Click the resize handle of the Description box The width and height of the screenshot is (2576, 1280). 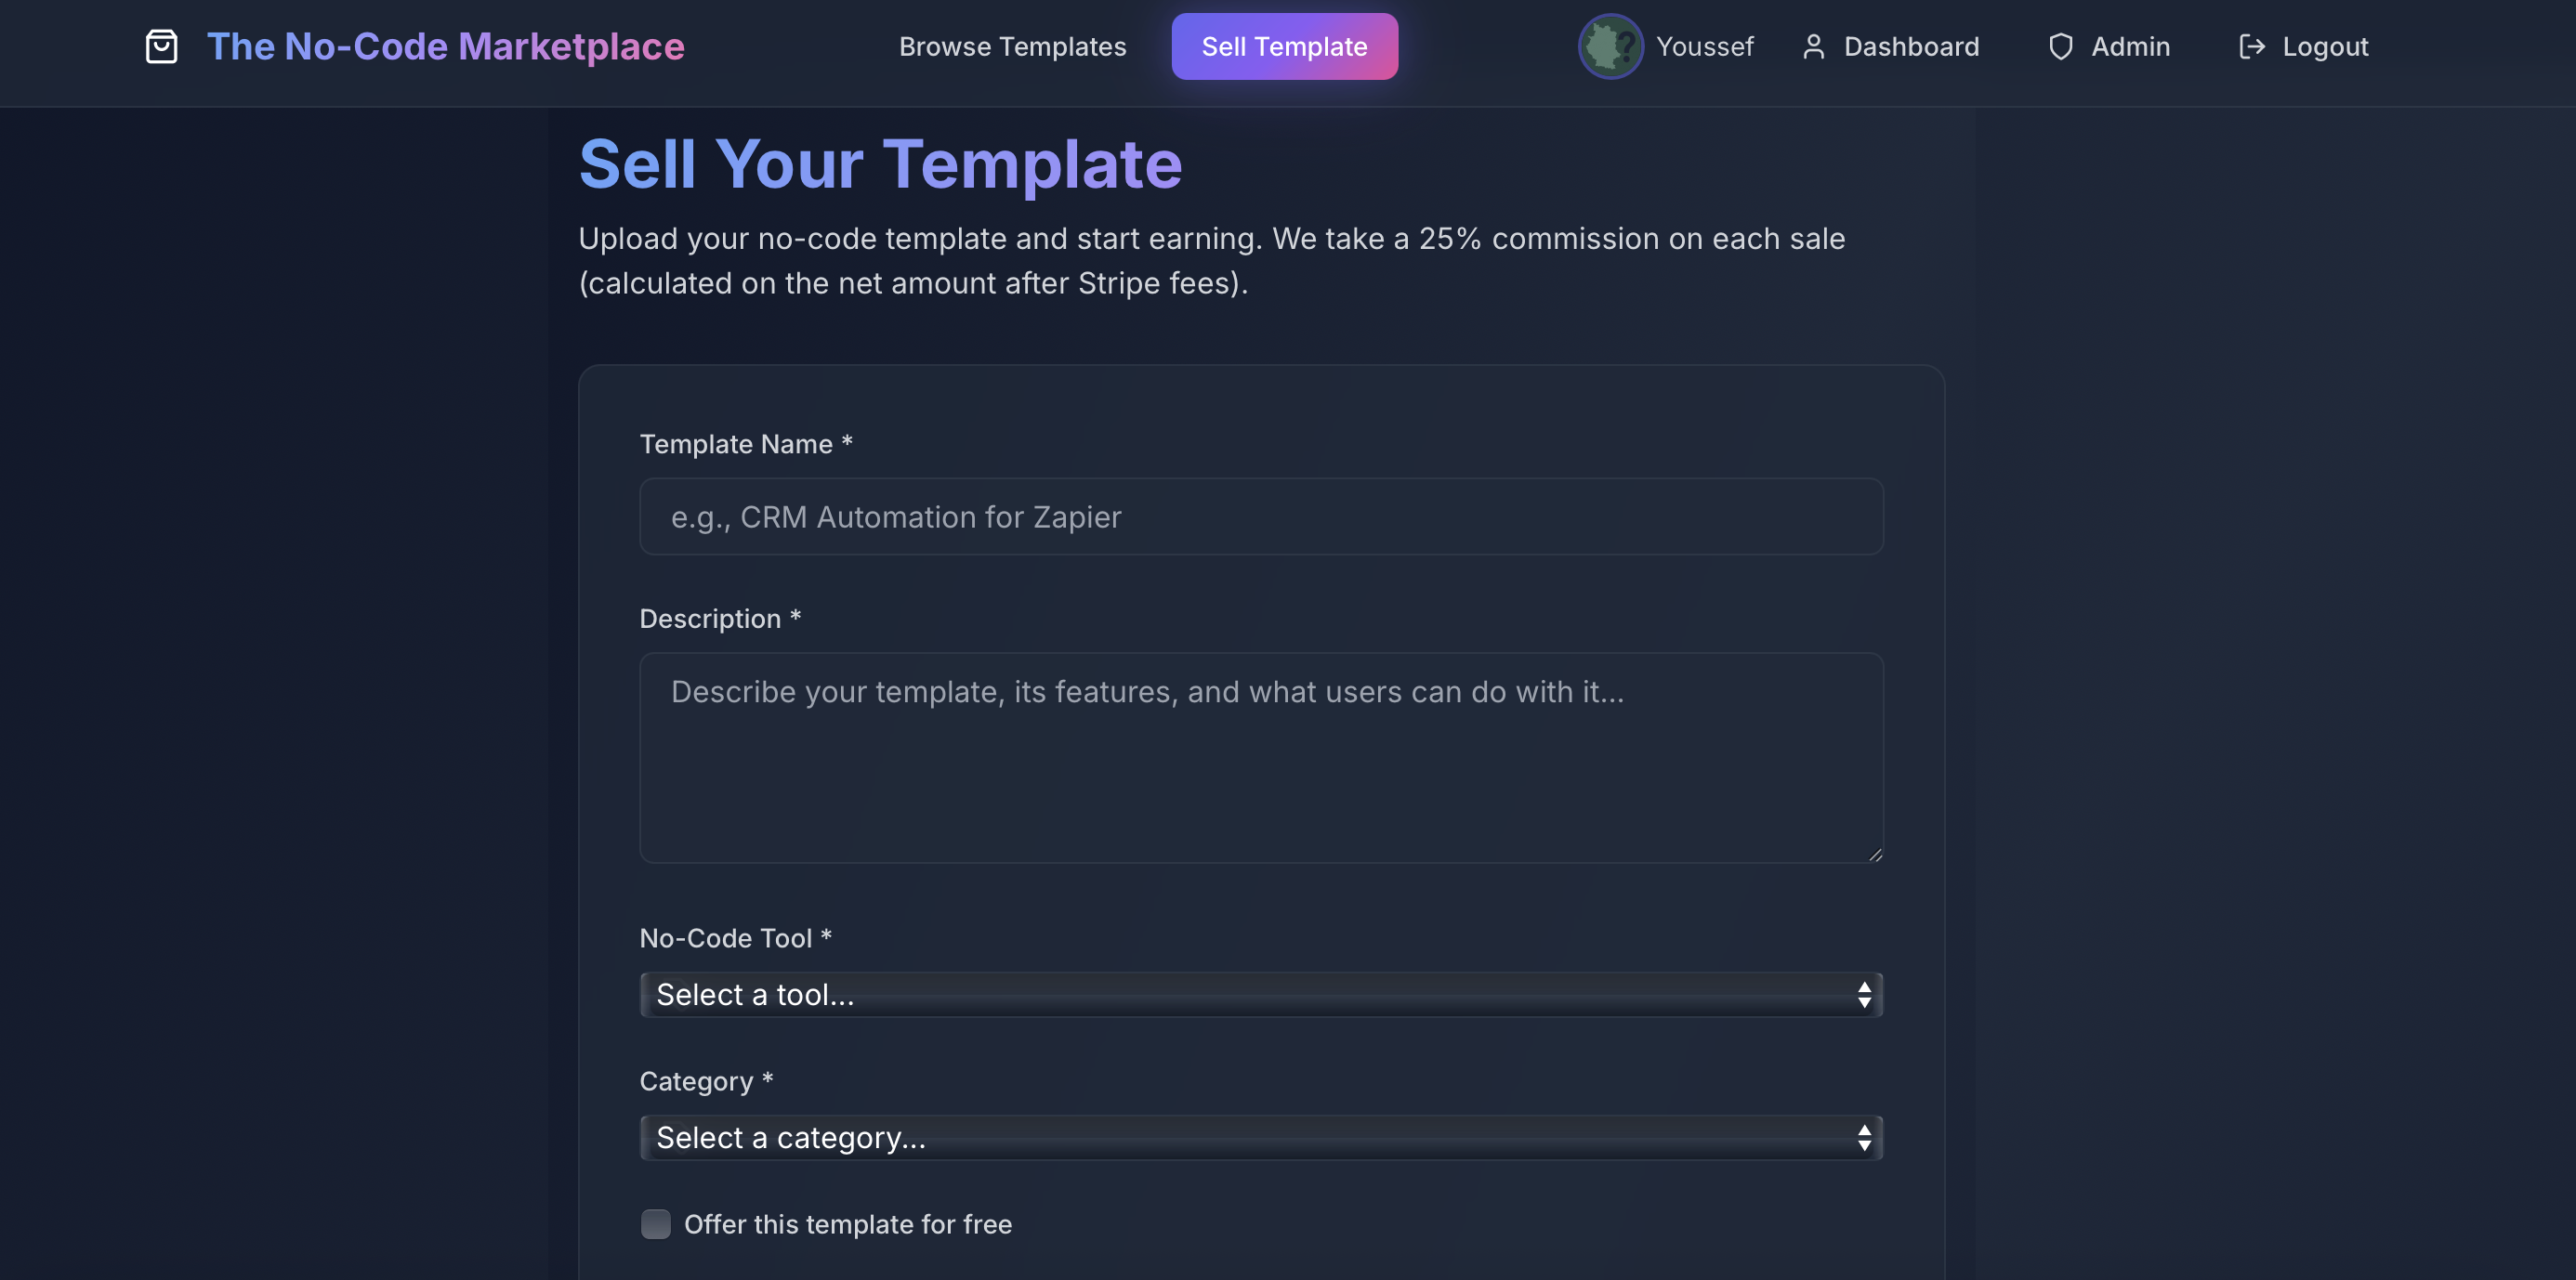click(x=1875, y=853)
